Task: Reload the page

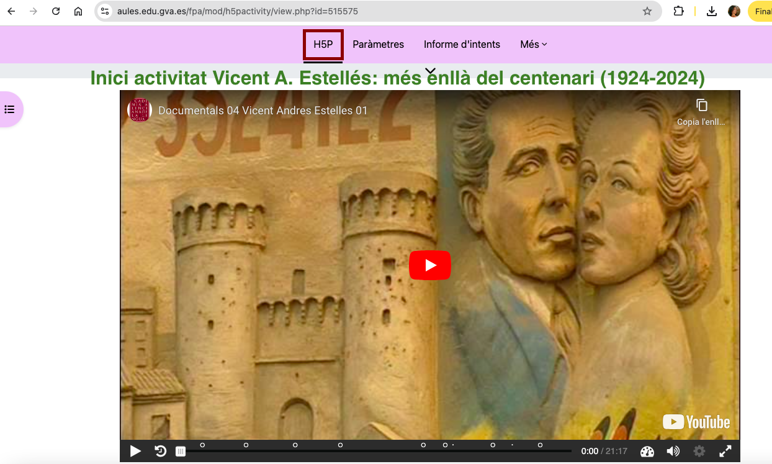Action: pyautogui.click(x=56, y=11)
